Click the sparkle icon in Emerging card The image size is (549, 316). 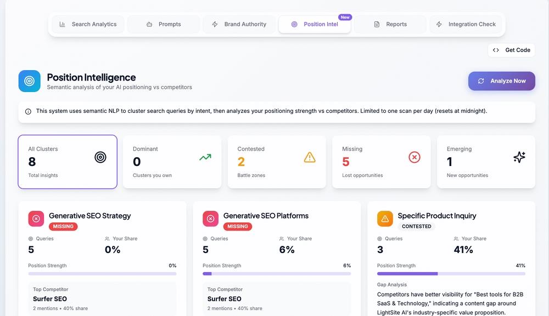click(x=519, y=157)
